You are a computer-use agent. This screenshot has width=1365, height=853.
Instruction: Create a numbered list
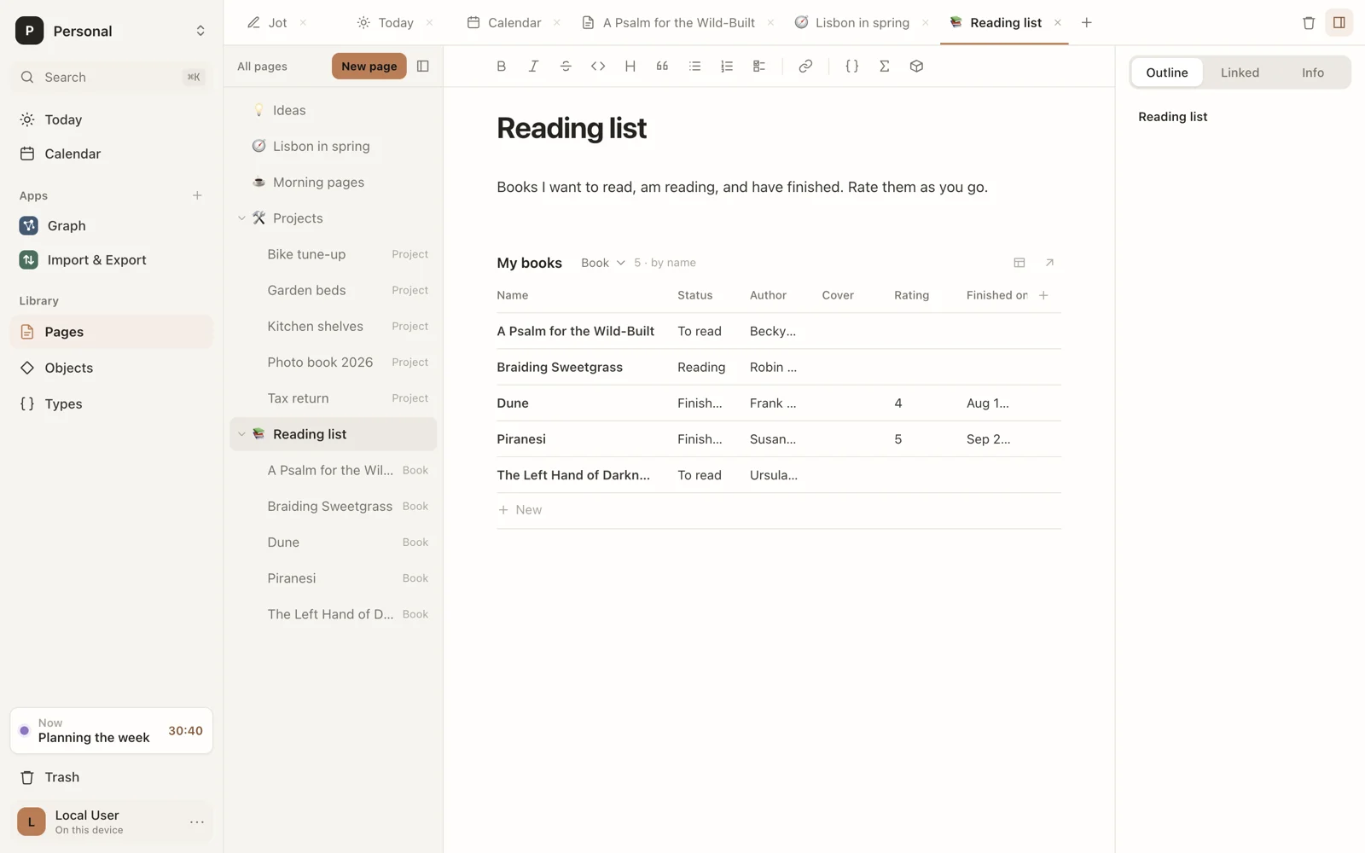pos(727,66)
